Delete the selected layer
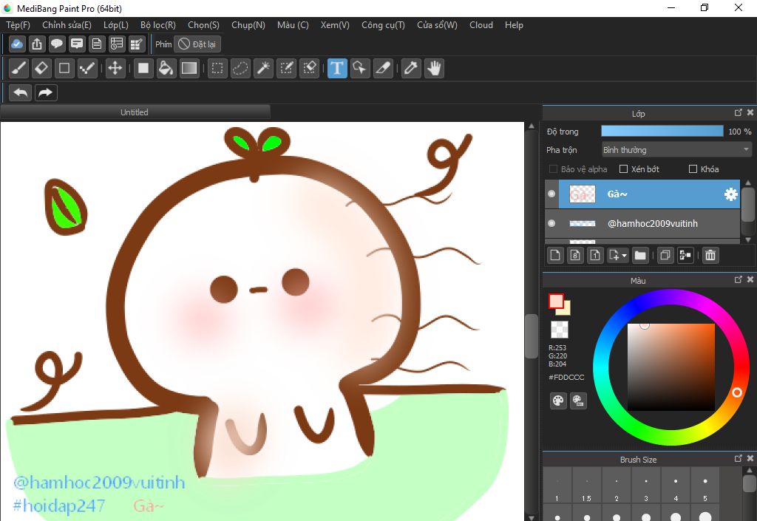Viewport: 757px width, 521px height. click(710, 255)
